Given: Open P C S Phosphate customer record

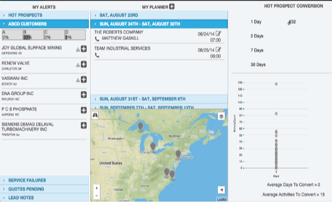Looking at the screenshot, I should [x=20, y=109].
